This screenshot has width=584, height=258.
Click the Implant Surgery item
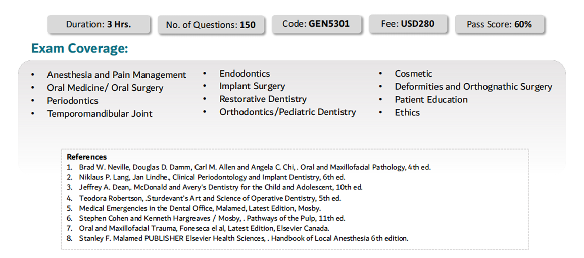[x=252, y=86]
